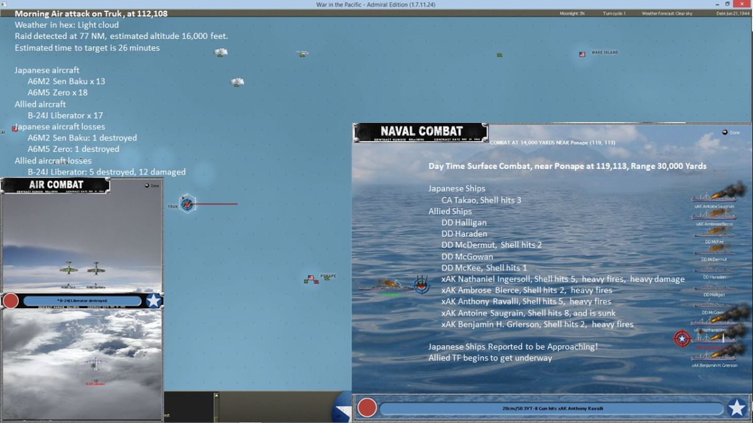Screen dimensions: 753x423
Task: Click the B-24J Liberator bomber sprite
Action: pyautogui.click(x=95, y=363)
